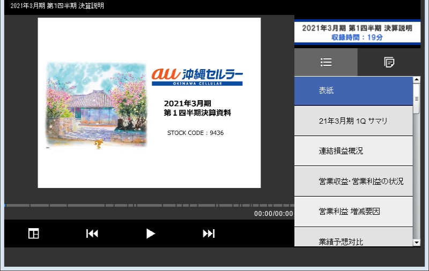Click the 収録時間：19分 text
This screenshot has width=429, height=271.
(x=357, y=37)
